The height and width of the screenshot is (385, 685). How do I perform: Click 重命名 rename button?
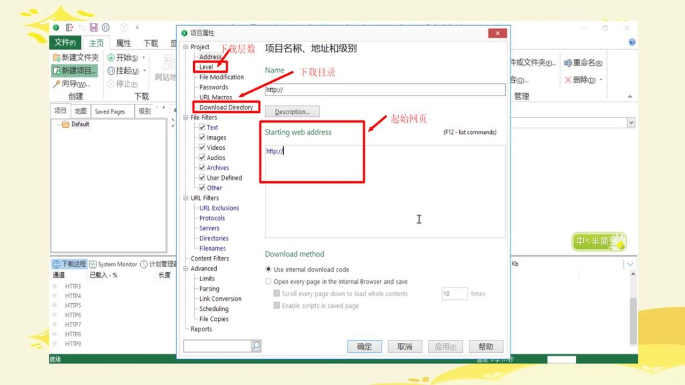pos(583,63)
